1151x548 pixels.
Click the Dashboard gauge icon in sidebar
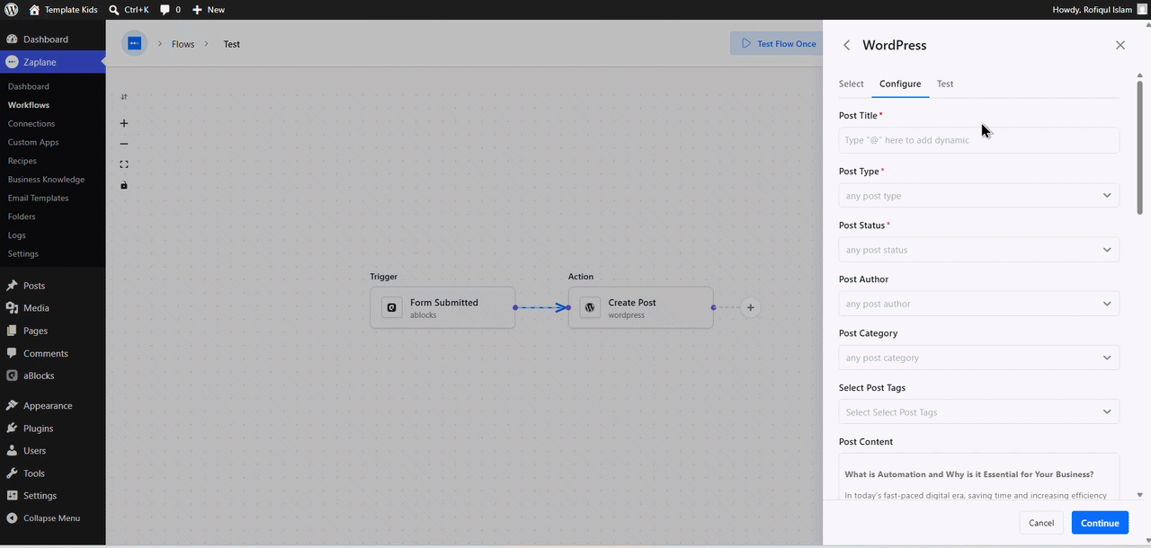(x=12, y=40)
